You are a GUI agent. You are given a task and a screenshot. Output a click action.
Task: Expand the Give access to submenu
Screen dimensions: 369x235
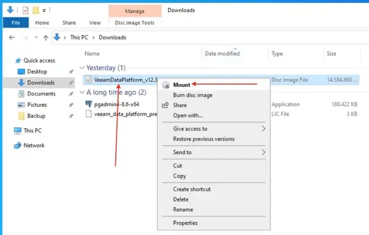[x=213, y=129]
